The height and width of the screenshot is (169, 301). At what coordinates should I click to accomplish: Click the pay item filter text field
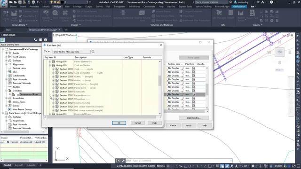(x=71, y=52)
